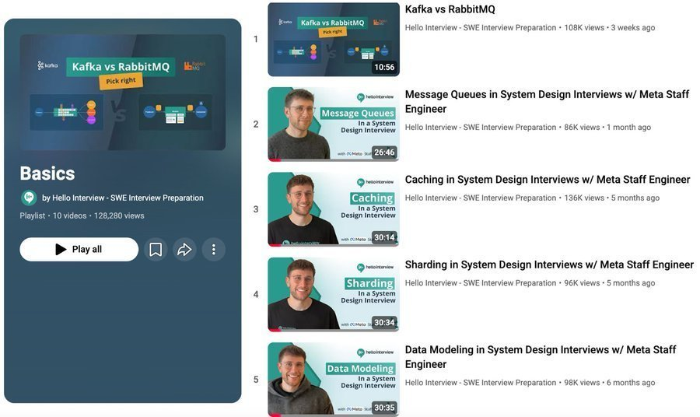This screenshot has width=700, height=417.
Task: Click '96K views • 5 months ago' text
Action: coord(609,283)
